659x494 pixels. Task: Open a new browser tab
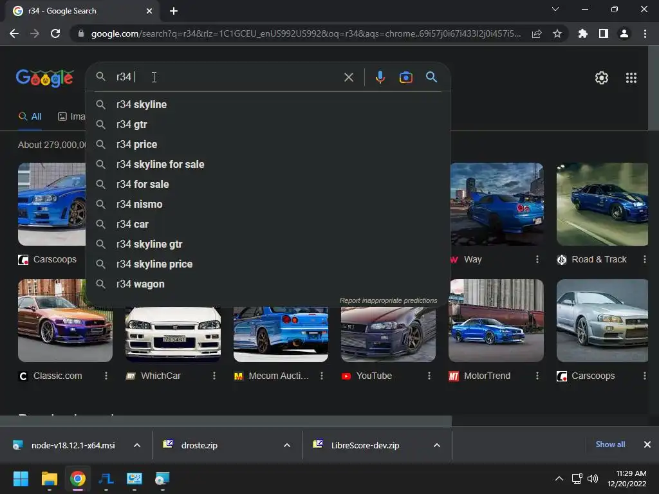tap(174, 11)
